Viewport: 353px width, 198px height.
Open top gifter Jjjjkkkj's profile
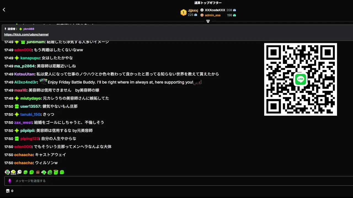coord(193,10)
